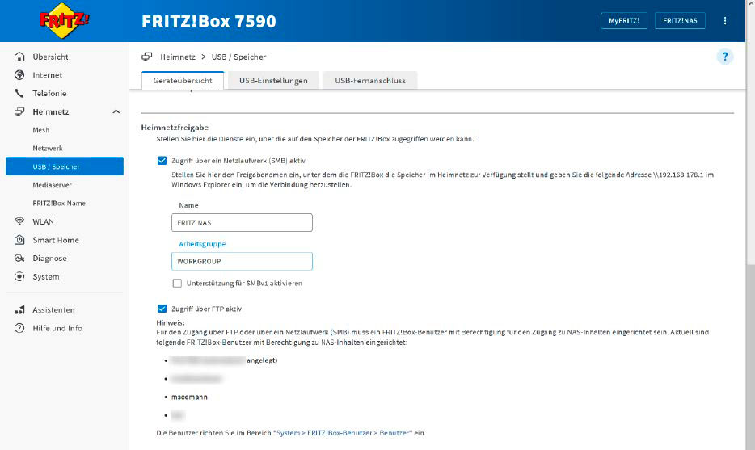Open the three-dot menu in header

point(724,21)
